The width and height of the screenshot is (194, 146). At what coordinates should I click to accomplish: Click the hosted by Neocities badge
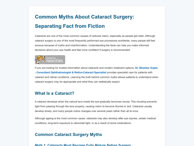(x=50, y=60)
